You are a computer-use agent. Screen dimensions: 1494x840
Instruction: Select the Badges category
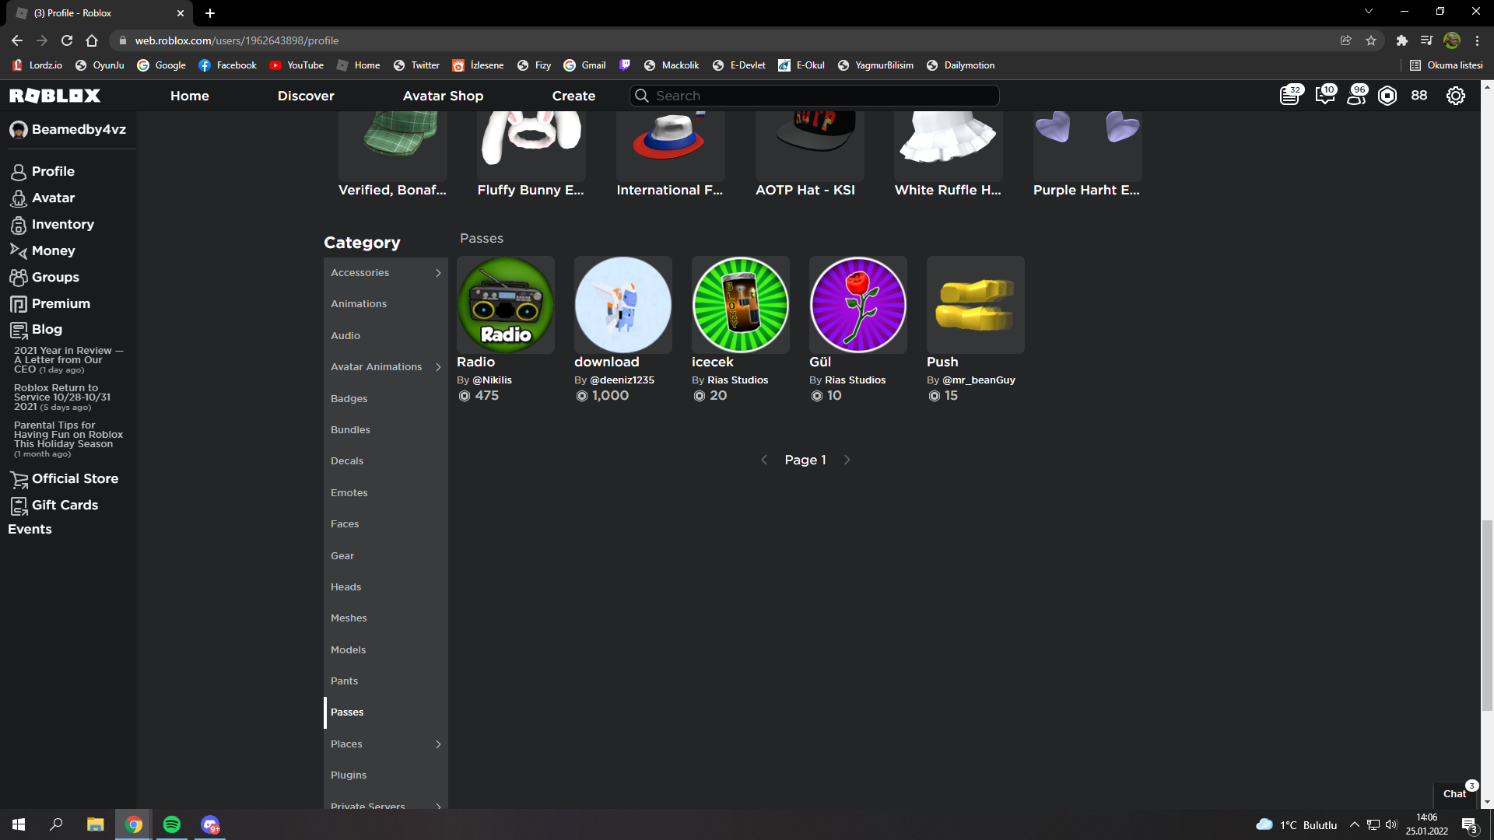click(386, 398)
